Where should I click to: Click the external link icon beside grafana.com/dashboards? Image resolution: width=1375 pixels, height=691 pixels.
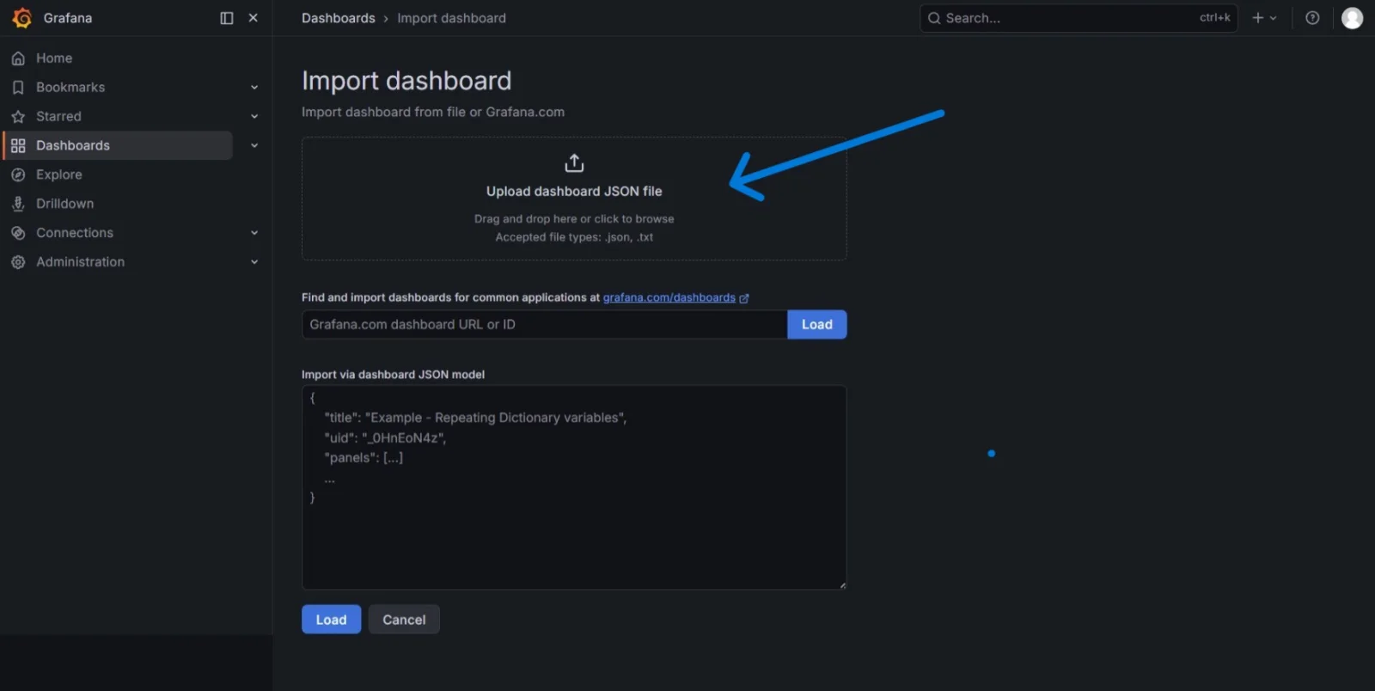(x=744, y=298)
